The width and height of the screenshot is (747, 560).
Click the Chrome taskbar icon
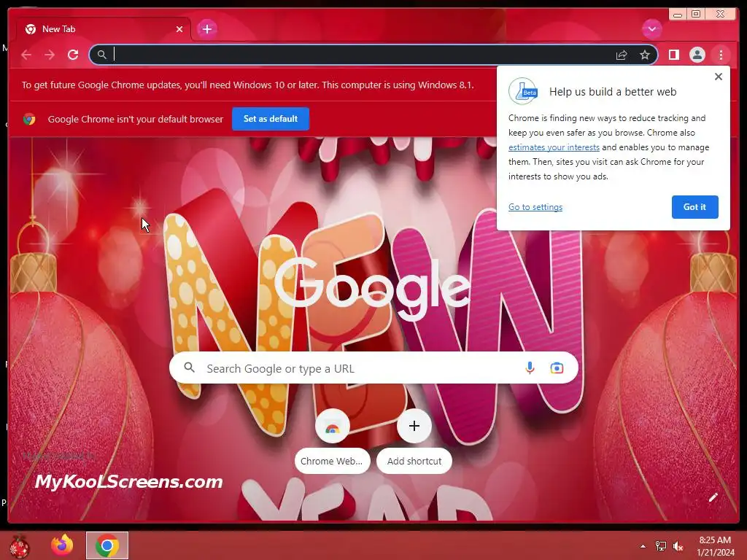click(107, 545)
